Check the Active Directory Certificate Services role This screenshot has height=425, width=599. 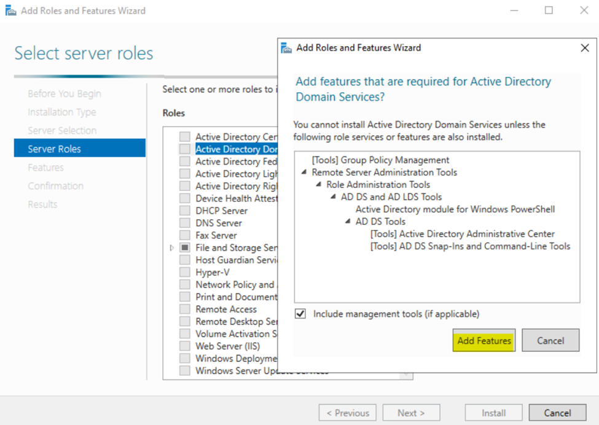tap(185, 137)
